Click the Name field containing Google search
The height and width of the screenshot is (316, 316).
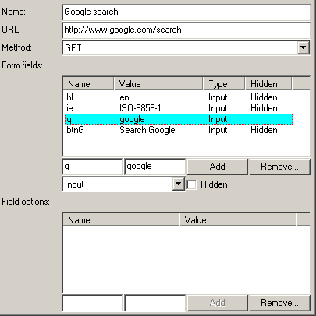pyautogui.click(x=186, y=12)
